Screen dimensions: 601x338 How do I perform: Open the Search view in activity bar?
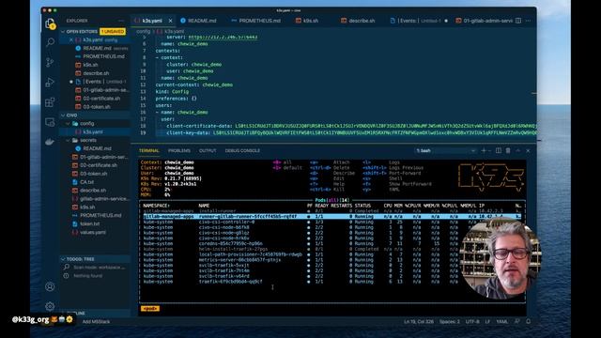[50, 42]
